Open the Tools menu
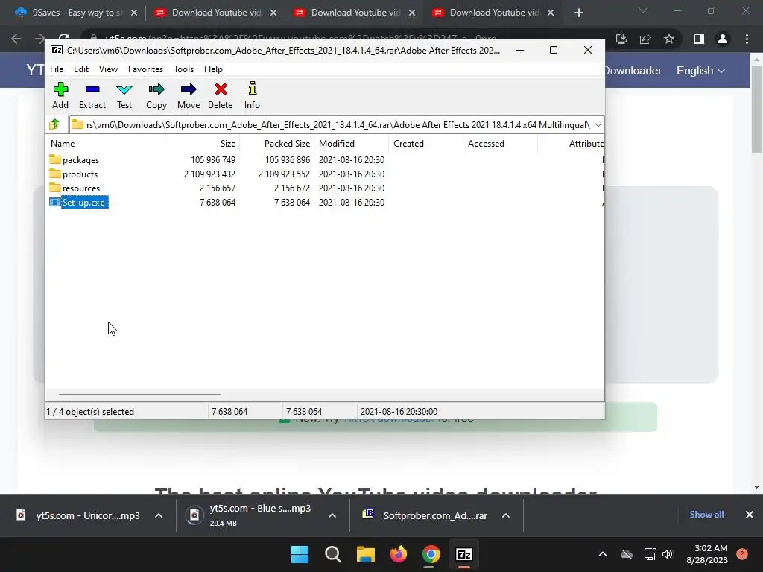This screenshot has width=763, height=572. 183,69
